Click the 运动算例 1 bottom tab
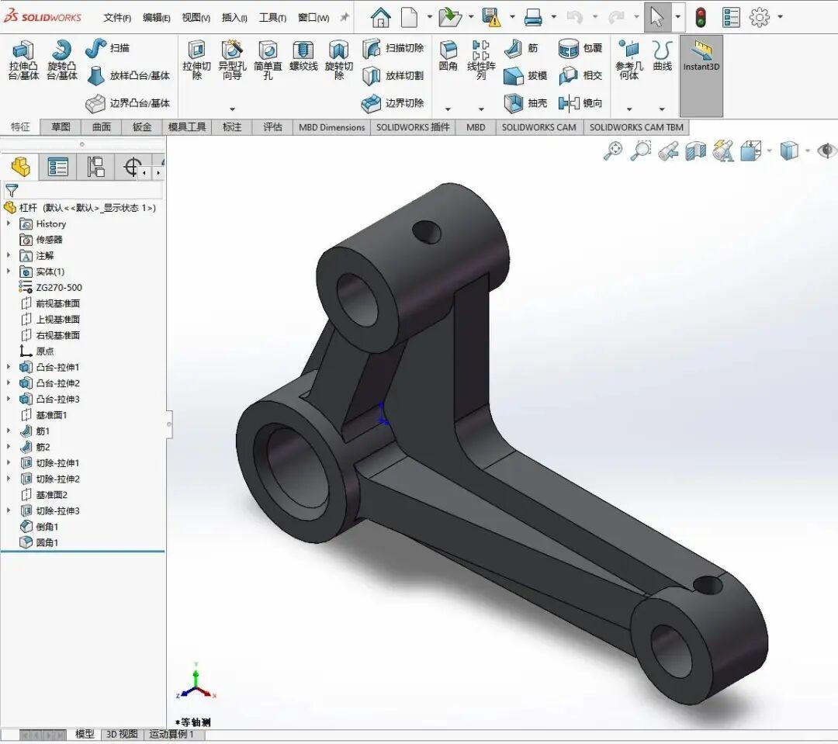The width and height of the screenshot is (838, 744). (x=172, y=734)
